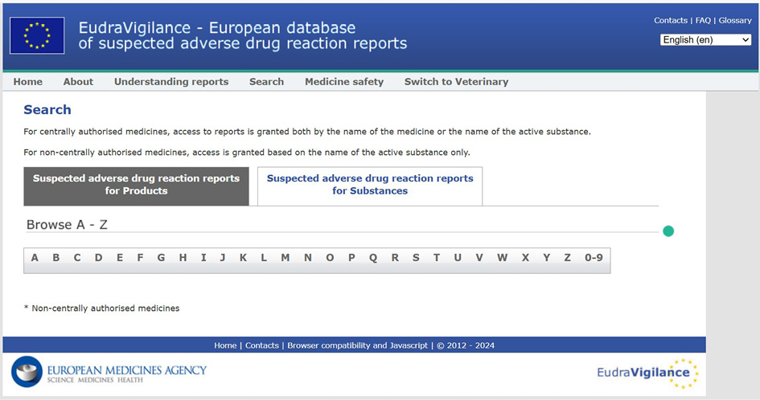Browse products starting with P
The height and width of the screenshot is (400, 760).
[x=351, y=258]
